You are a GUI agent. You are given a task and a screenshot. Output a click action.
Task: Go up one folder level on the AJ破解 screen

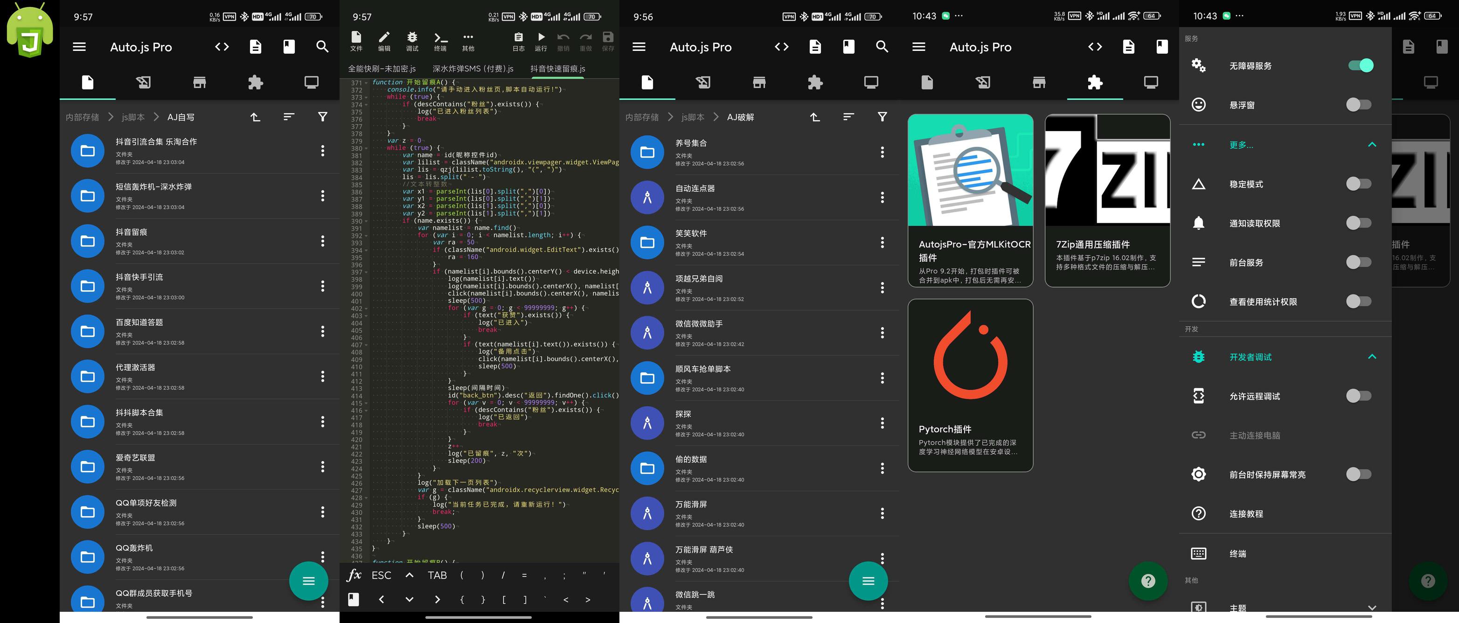click(814, 117)
